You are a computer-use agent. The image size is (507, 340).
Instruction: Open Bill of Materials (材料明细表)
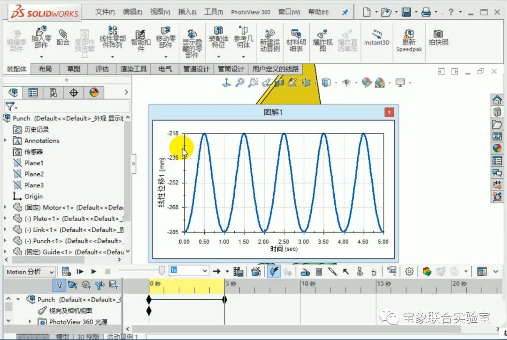coord(296,41)
